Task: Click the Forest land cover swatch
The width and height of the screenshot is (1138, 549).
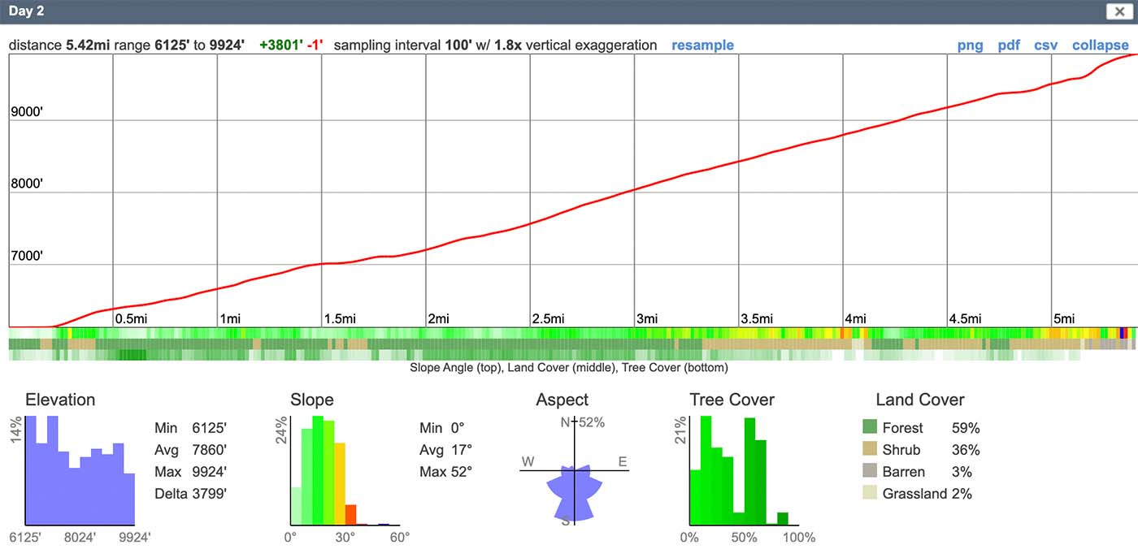Action: (870, 427)
